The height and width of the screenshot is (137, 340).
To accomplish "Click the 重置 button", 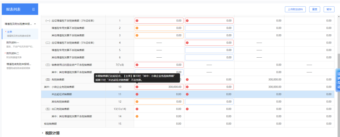I will pos(314,9).
